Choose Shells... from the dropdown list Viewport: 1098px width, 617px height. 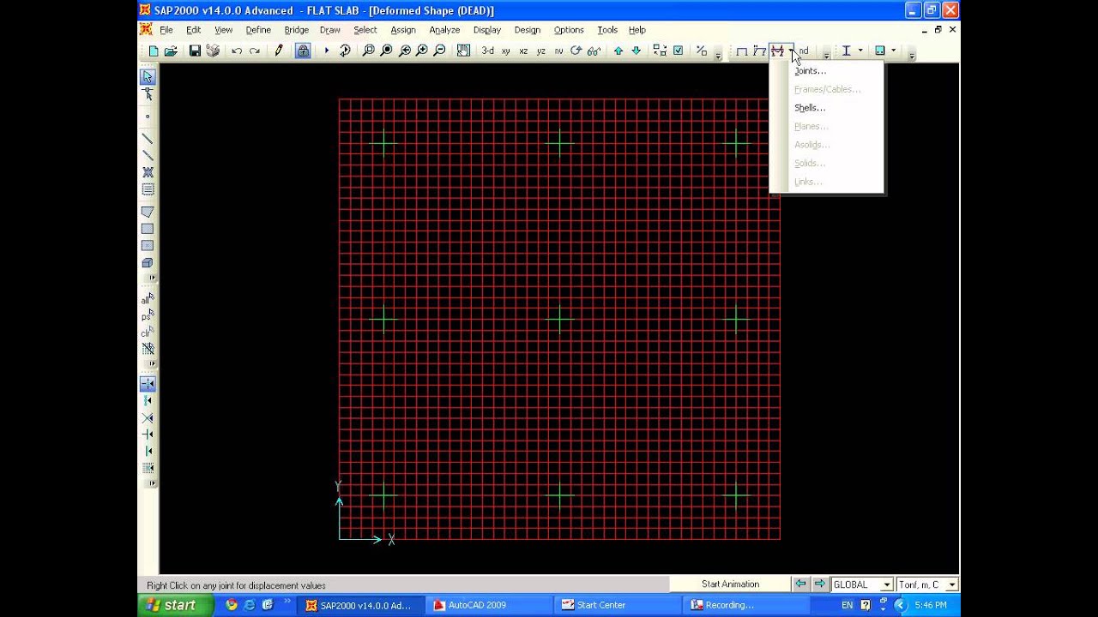pos(810,108)
